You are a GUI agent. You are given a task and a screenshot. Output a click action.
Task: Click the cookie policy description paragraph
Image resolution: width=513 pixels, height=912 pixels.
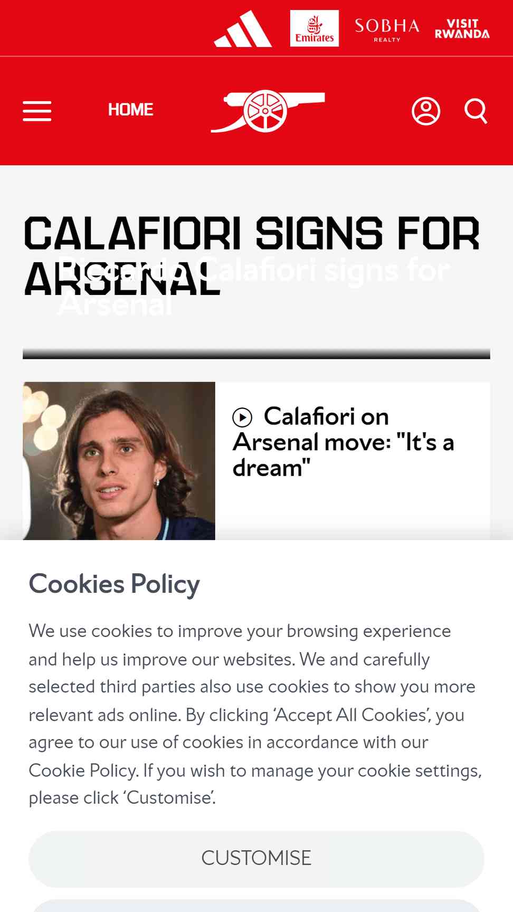point(255,715)
